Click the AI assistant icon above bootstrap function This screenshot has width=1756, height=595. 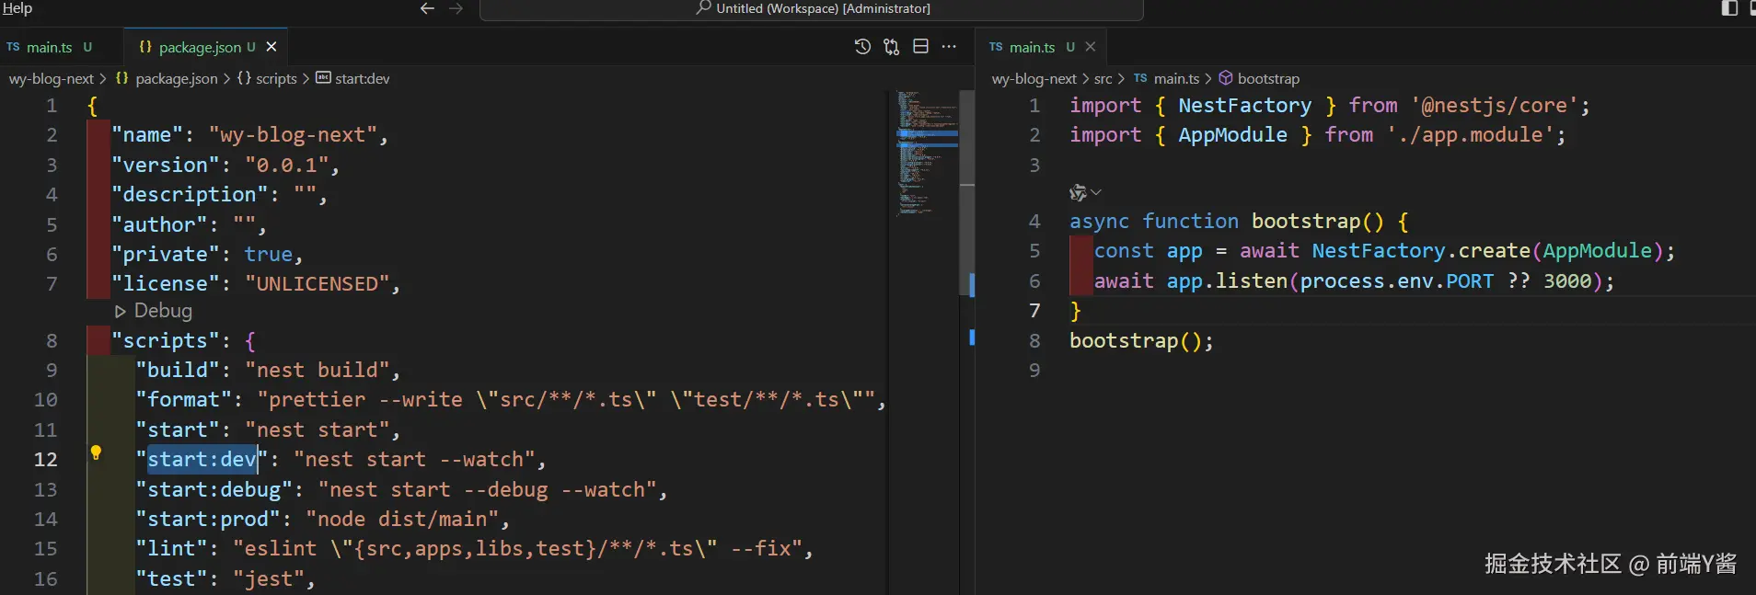pyautogui.click(x=1078, y=193)
